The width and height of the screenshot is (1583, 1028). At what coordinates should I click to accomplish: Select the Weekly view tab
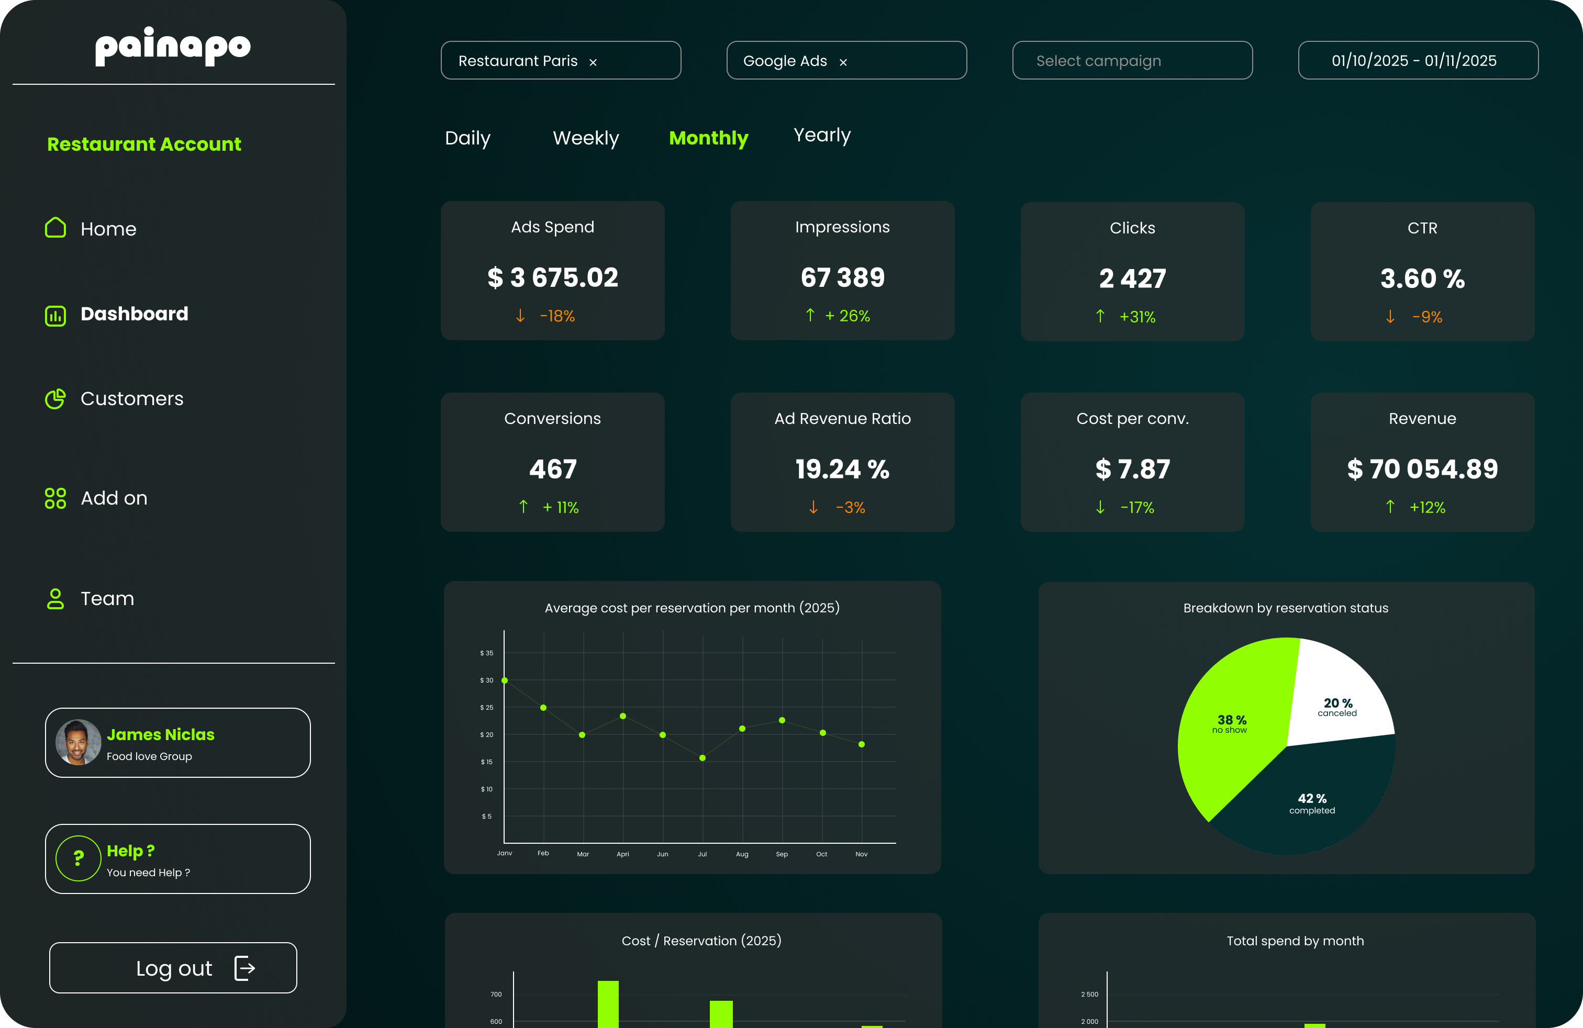coord(585,138)
